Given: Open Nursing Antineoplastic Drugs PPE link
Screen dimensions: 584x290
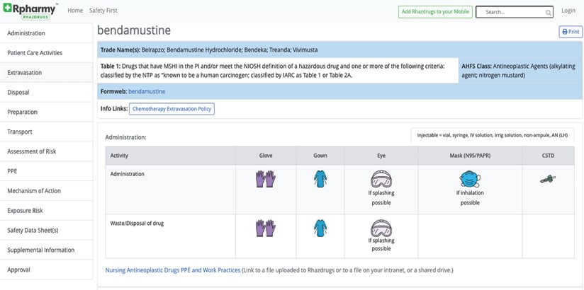Looking at the screenshot, I should pos(172,270).
